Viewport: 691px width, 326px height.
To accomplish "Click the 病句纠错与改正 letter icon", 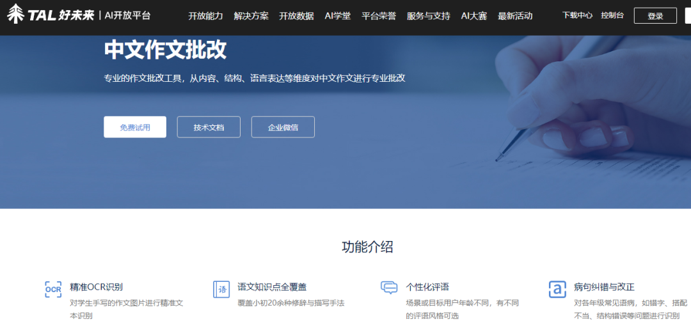I will pos(557,289).
